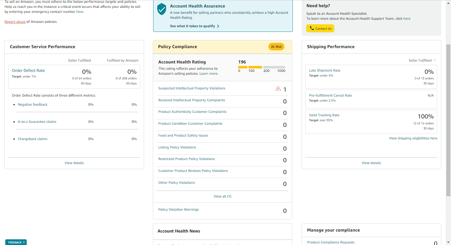
Task: Click the Account Health Rating score 196
Action: [x=242, y=62]
